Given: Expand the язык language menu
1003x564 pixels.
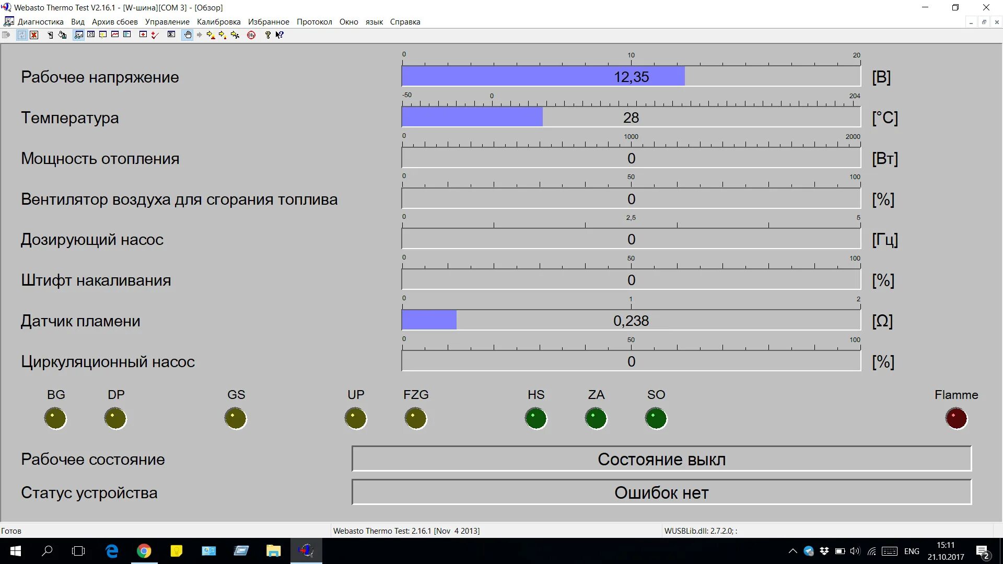Looking at the screenshot, I should click(374, 22).
